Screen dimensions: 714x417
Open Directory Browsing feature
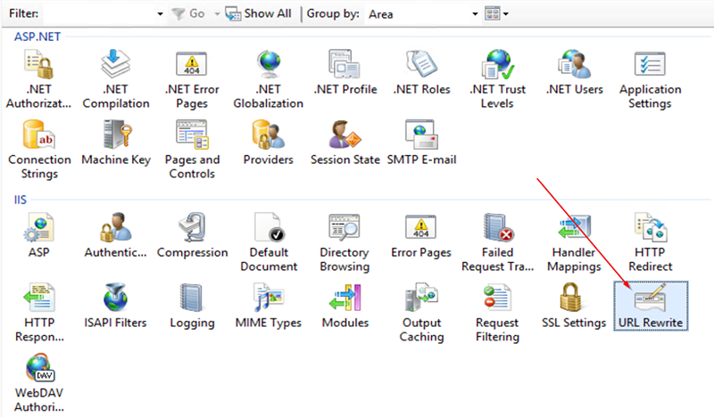click(345, 242)
